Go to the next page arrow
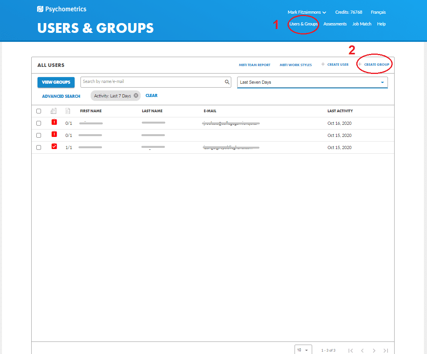Image resolution: width=427 pixels, height=354 pixels. [x=374, y=350]
